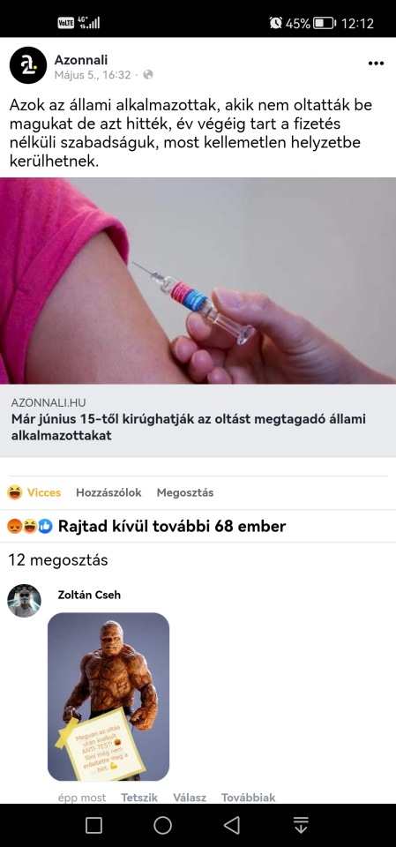
Task: Open the vaccination photo article preview
Action: point(198,281)
